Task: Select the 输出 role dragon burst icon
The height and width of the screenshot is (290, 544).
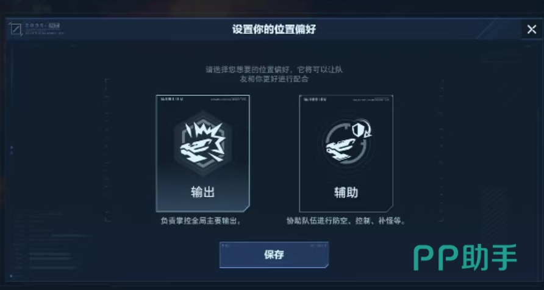Action: click(x=202, y=143)
